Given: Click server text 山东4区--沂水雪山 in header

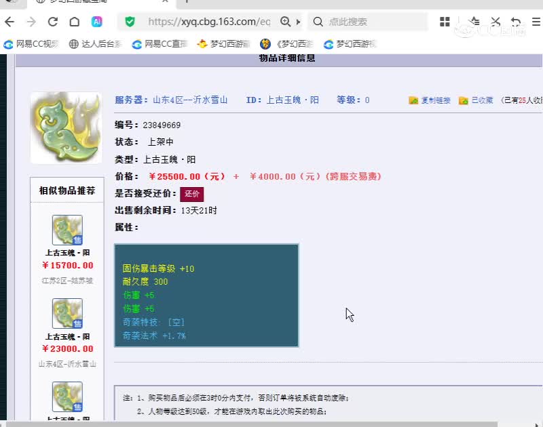Looking at the screenshot, I should click(x=190, y=100).
